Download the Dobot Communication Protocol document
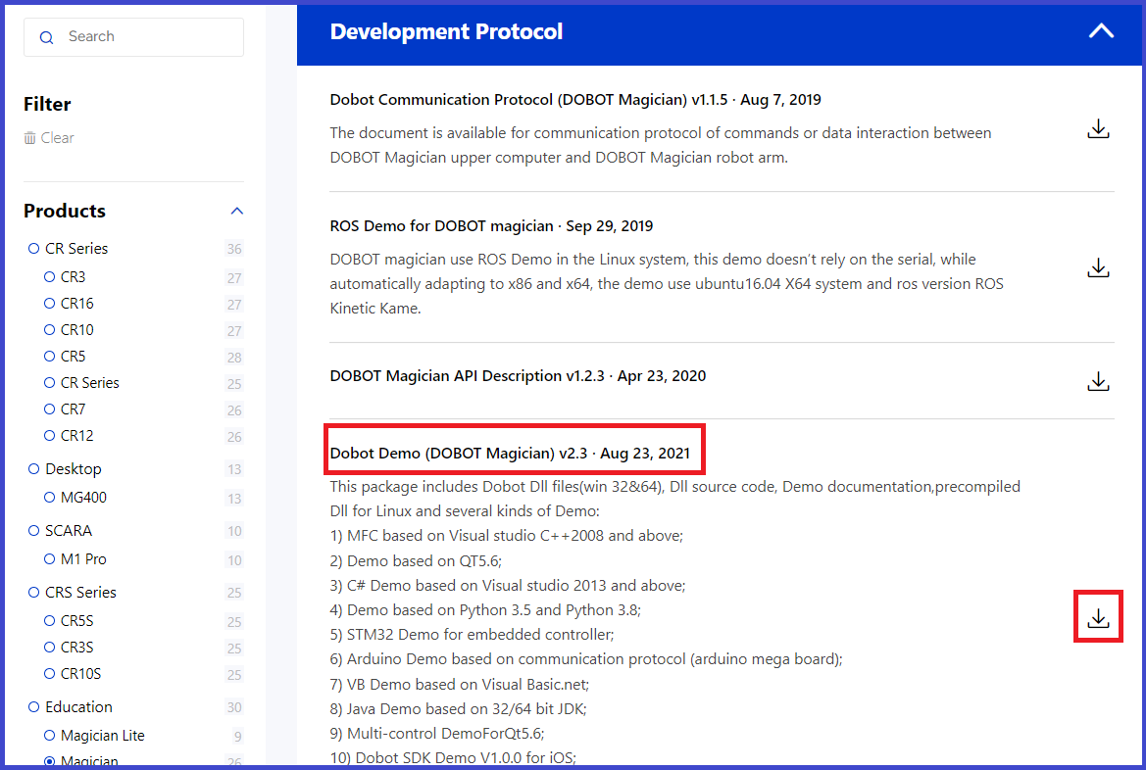Image resolution: width=1146 pixels, height=770 pixels. [x=1098, y=128]
